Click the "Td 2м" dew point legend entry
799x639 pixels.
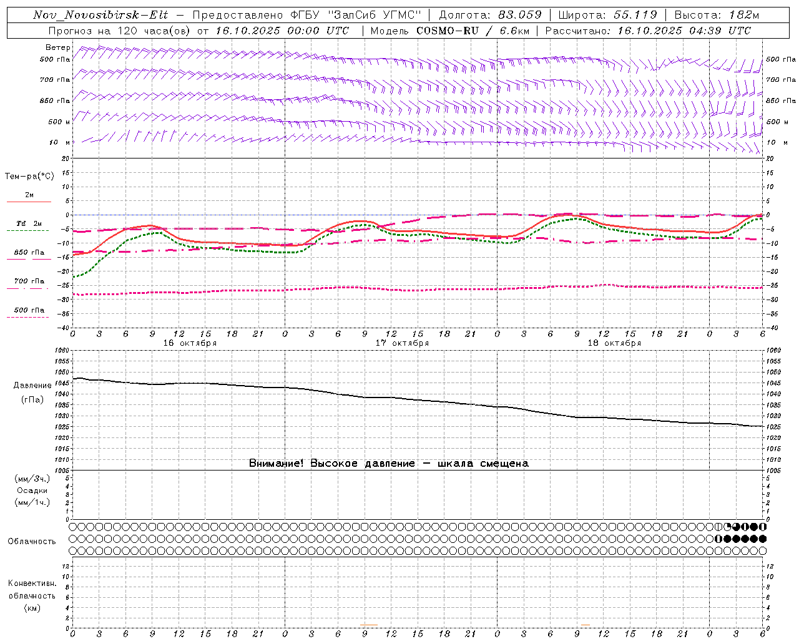point(29,223)
